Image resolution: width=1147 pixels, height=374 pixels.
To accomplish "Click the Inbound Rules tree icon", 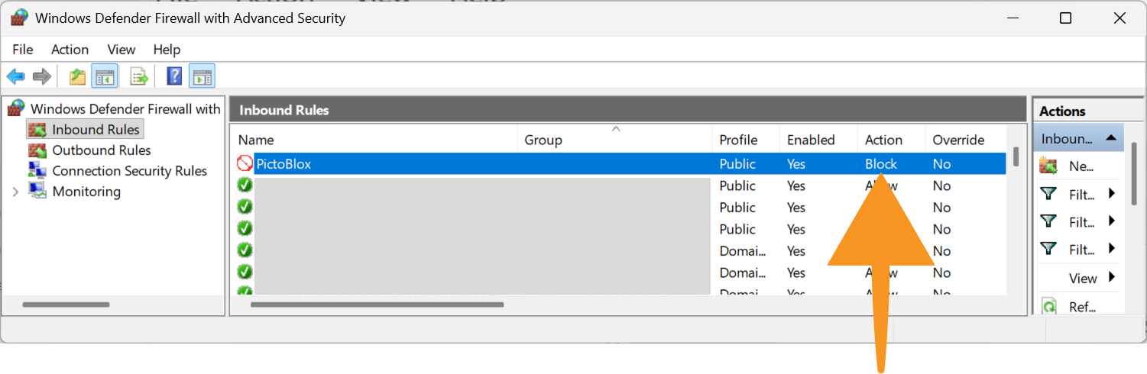I will [37, 130].
